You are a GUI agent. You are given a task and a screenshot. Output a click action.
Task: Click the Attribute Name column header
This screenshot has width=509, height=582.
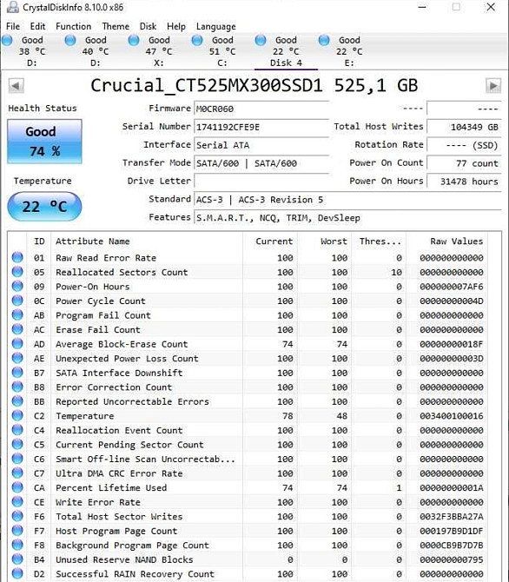147,241
